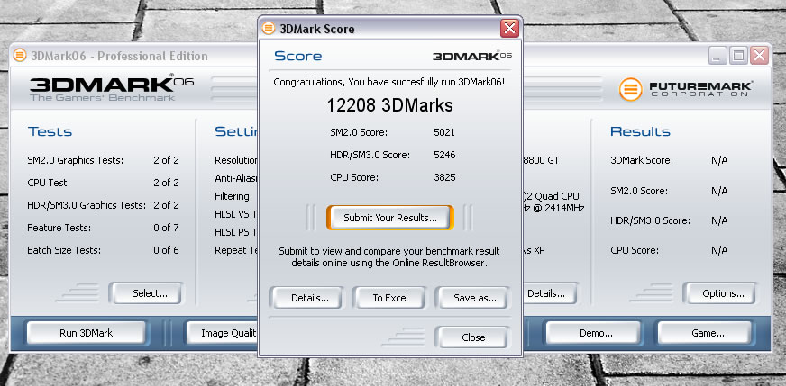Click the Demo button in the main window
786x386 pixels.
[593, 333]
